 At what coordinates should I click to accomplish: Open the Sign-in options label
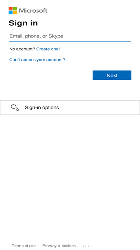point(42,108)
